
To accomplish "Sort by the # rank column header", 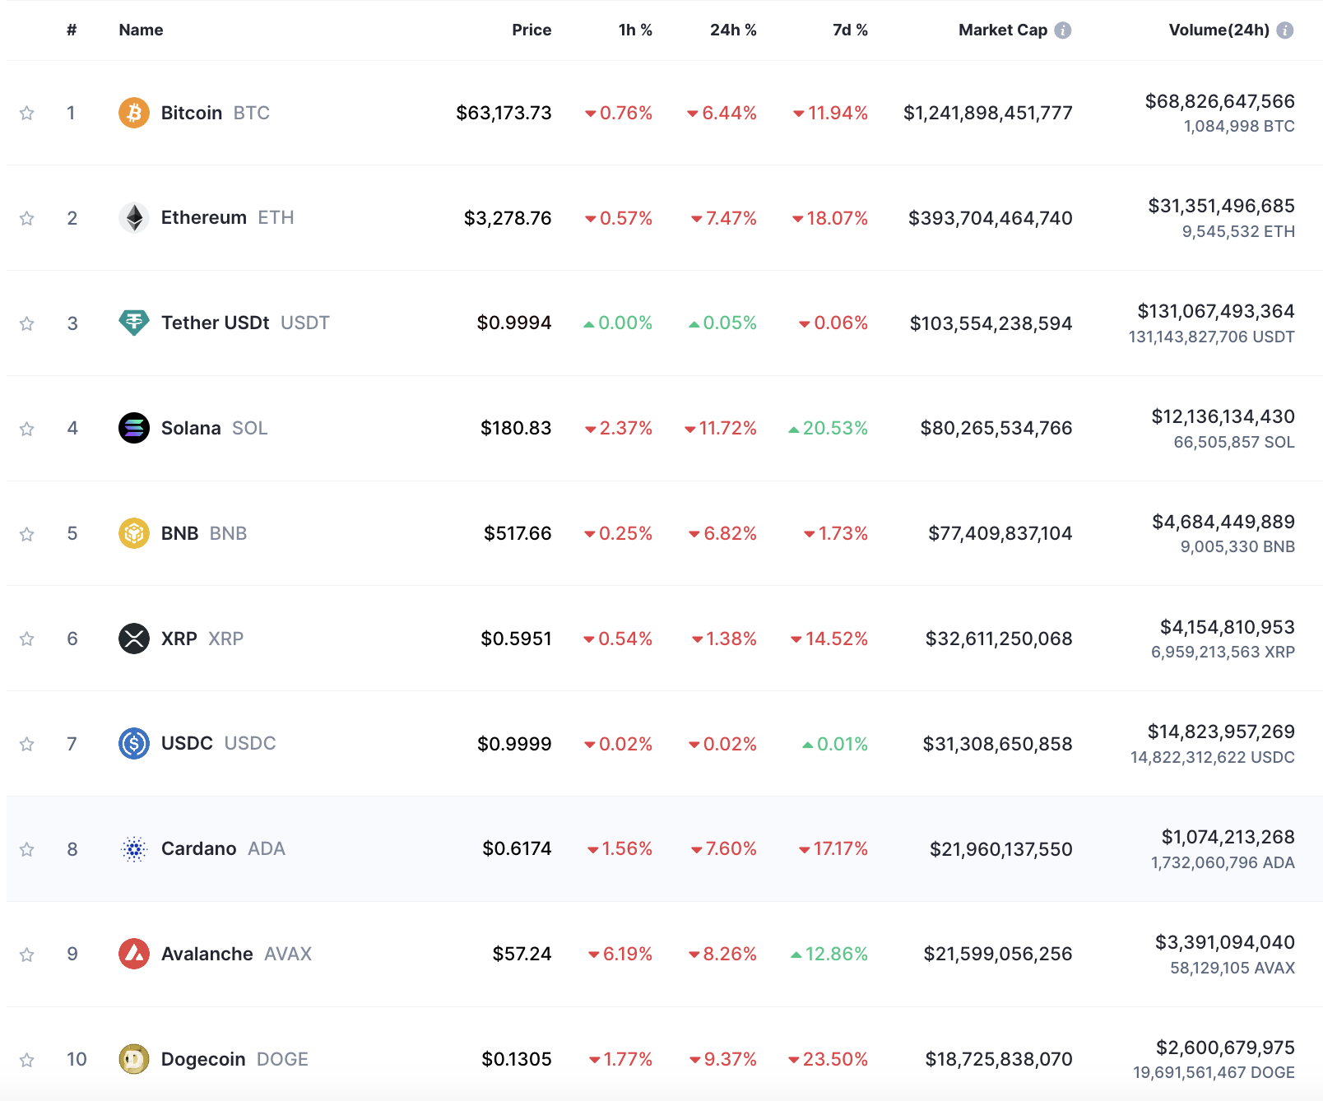I will pos(72,30).
